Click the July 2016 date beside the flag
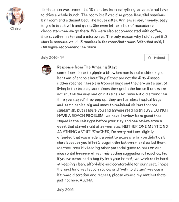The image size is (179, 202). coord(49,57)
